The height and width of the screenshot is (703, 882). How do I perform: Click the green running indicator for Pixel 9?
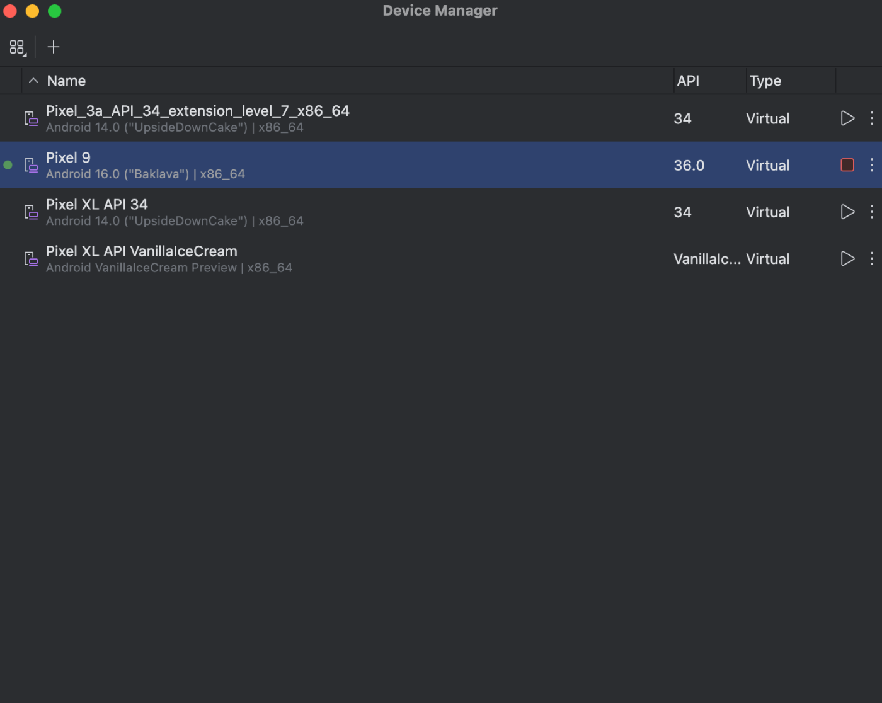[x=8, y=165]
